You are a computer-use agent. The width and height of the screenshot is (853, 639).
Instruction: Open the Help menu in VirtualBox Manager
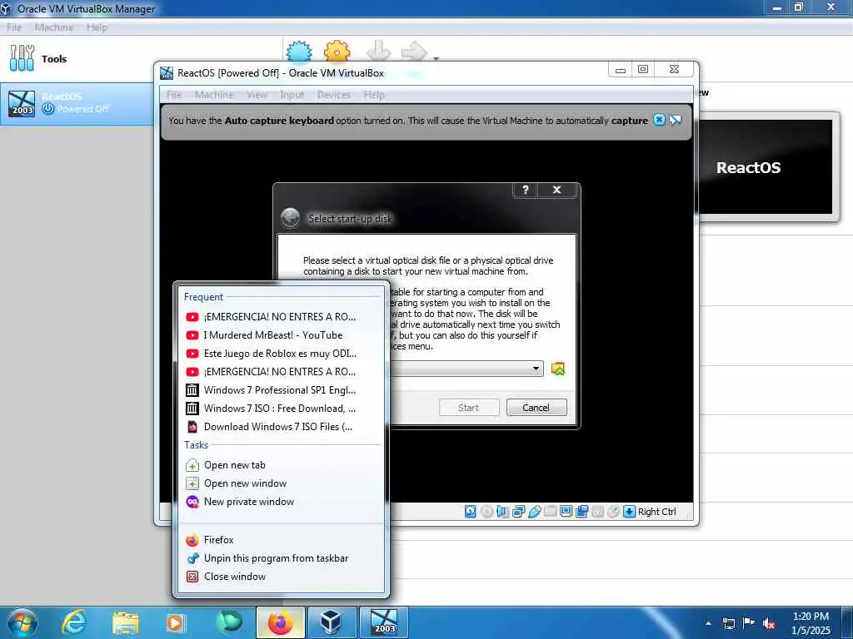tap(97, 27)
